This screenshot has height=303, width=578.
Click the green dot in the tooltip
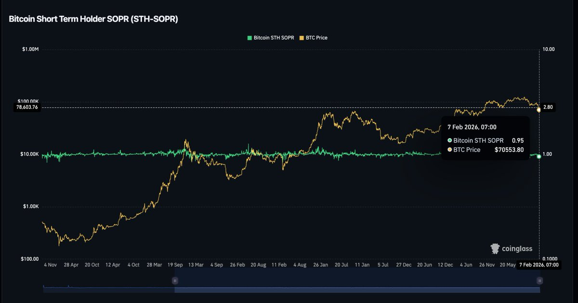450,140
